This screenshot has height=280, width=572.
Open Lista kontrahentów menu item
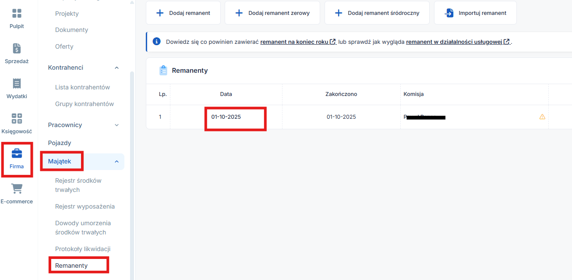[x=82, y=87]
